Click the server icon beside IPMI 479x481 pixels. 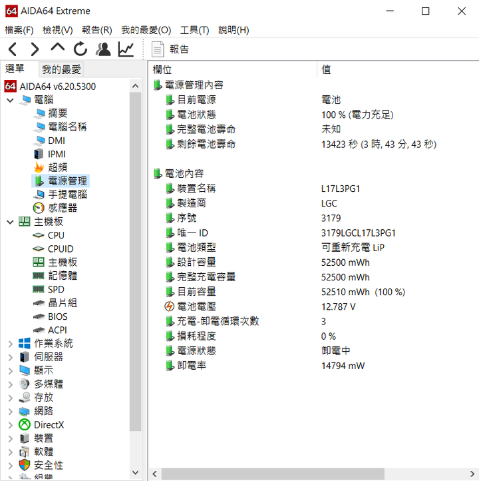click(39, 154)
